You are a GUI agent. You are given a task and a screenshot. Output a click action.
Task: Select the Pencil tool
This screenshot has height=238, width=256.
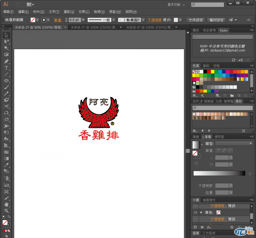6,94
